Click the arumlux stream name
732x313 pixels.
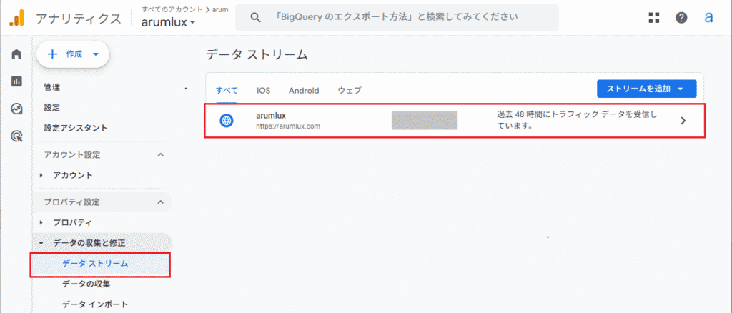(271, 116)
